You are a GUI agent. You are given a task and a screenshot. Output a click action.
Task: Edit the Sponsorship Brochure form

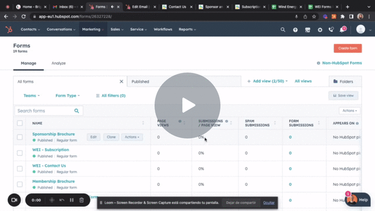coord(94,137)
